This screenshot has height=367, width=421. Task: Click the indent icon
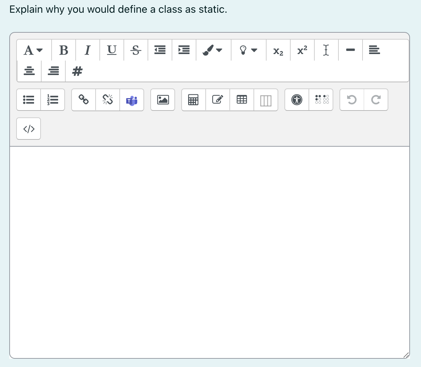[x=184, y=50]
